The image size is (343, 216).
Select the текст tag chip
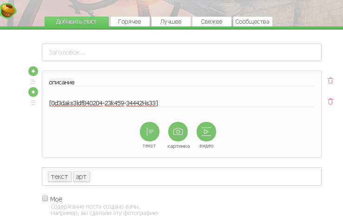tap(59, 177)
